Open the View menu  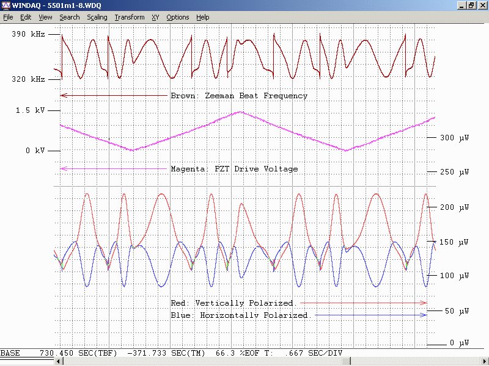point(45,17)
